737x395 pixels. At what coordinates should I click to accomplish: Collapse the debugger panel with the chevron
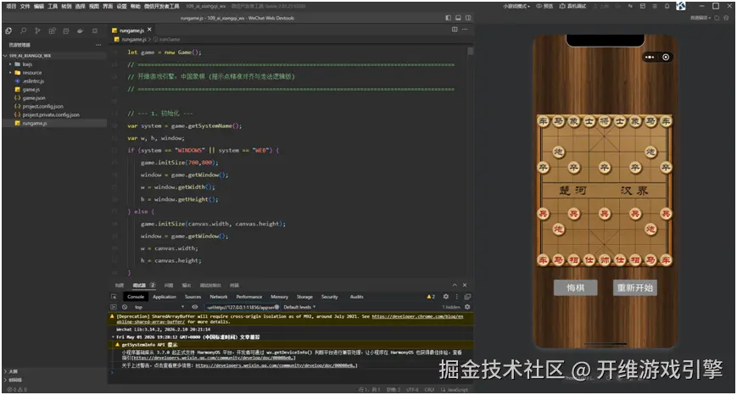[455, 285]
